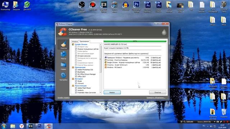Viewport: 230px width, 129px height.
Task: Open File Explorer from the taskbar
Action: pos(13,126)
